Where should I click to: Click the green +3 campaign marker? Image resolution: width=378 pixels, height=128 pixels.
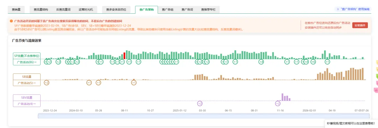pyautogui.click(x=226, y=62)
